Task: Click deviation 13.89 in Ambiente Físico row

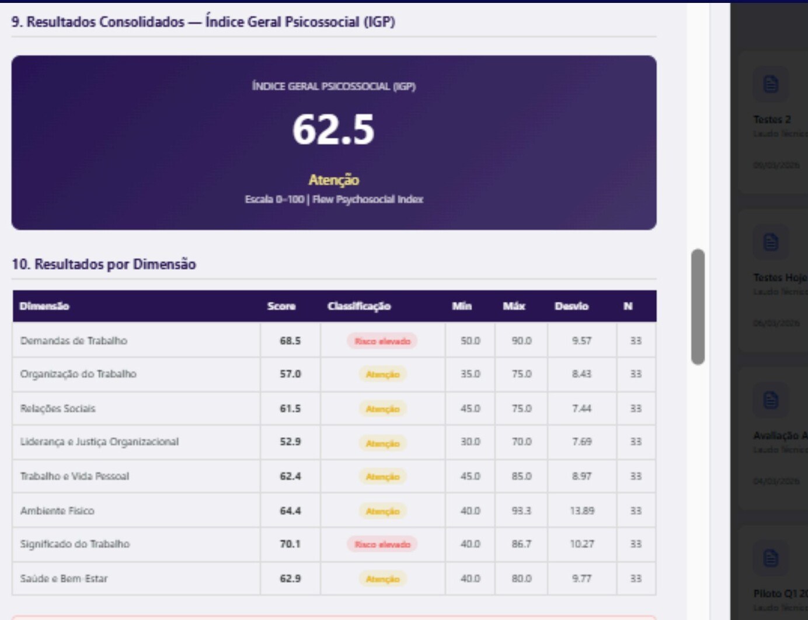Action: click(582, 511)
